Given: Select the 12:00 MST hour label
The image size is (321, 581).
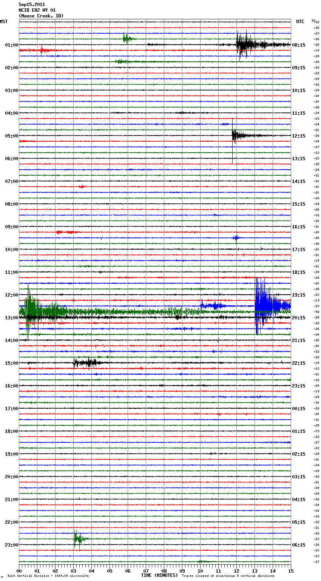Looking at the screenshot, I should tap(11, 295).
